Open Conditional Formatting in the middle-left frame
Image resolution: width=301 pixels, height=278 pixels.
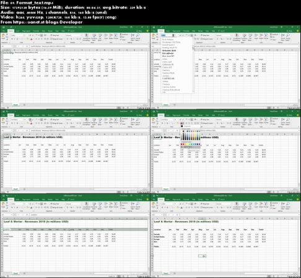[87, 121]
